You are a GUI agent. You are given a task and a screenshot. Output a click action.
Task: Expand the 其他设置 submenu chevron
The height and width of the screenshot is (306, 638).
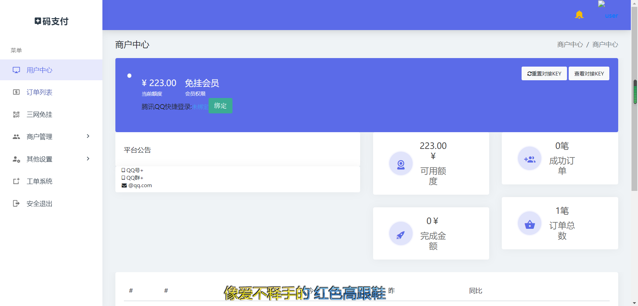(88, 159)
